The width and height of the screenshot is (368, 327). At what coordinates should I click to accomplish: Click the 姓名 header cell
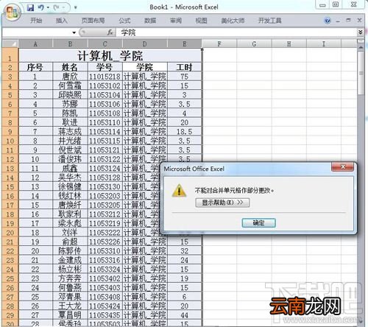click(70, 67)
